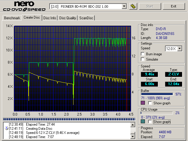
Task: Open the Disc Info tab
Action: 50,18
